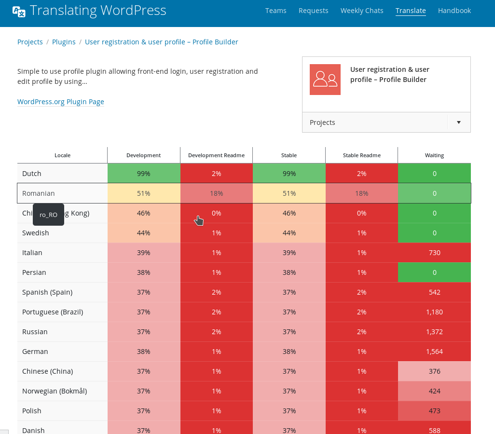Open the Polish locale
This screenshot has height=434, width=495.
[31, 411]
